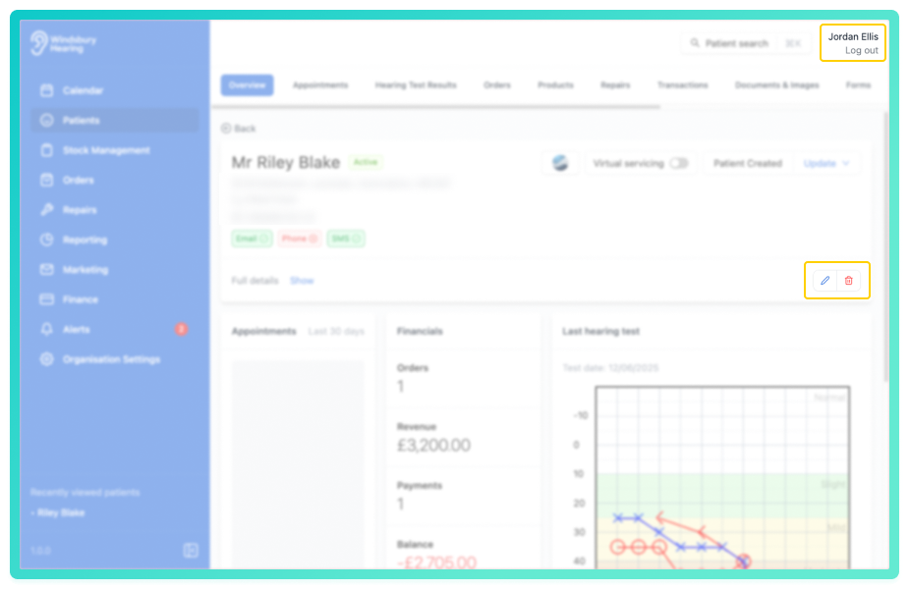
Task: Switch to the Repairs tab
Action: 615,85
